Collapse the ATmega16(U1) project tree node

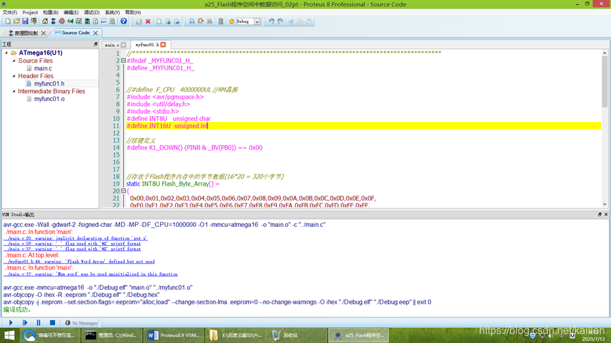(7, 52)
